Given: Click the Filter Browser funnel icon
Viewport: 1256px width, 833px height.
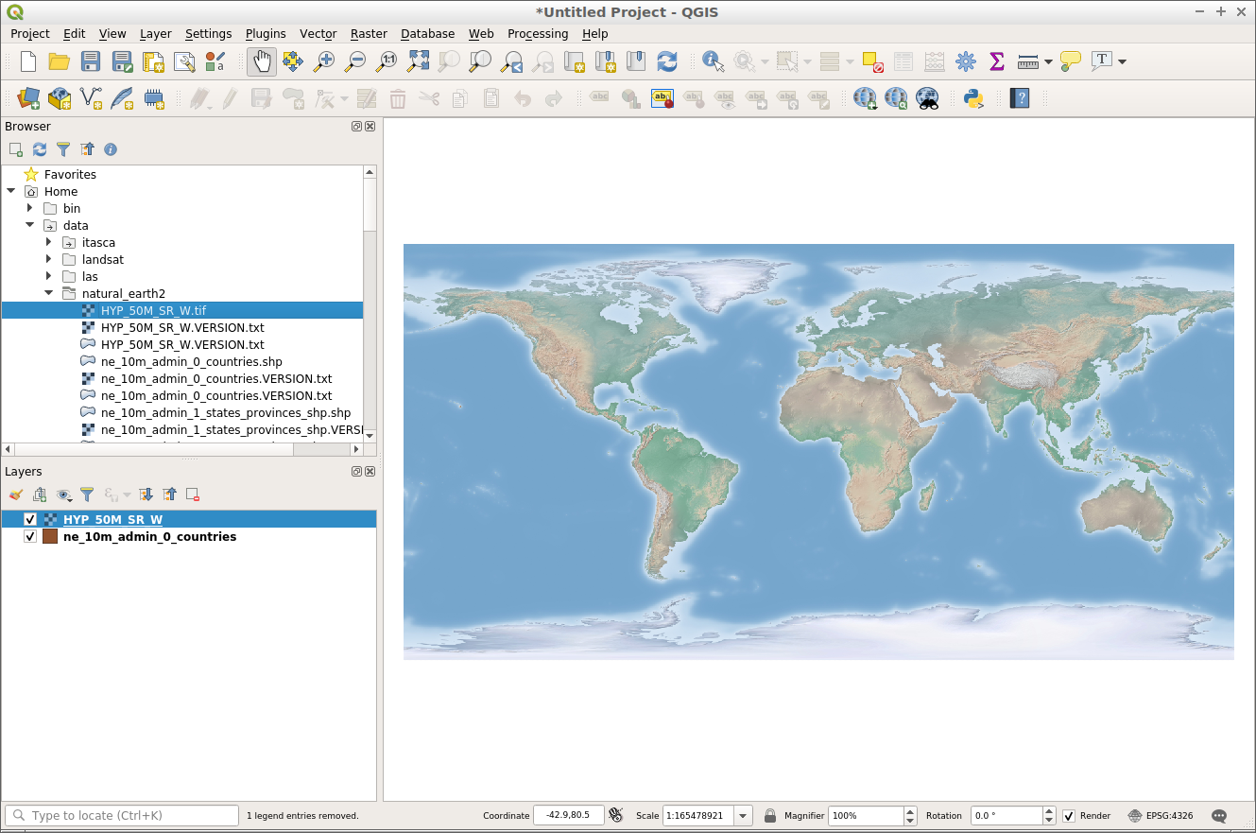Looking at the screenshot, I should (x=63, y=149).
